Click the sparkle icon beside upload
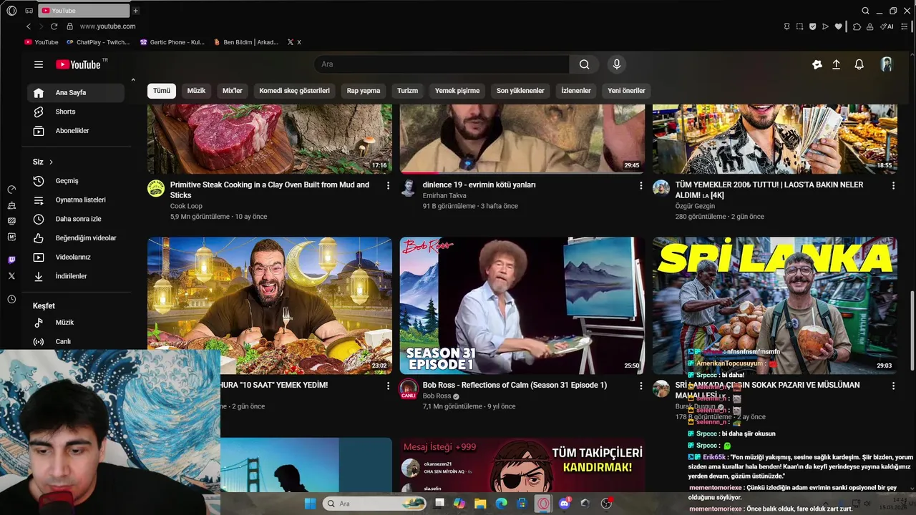This screenshot has height=515, width=916. click(x=817, y=64)
